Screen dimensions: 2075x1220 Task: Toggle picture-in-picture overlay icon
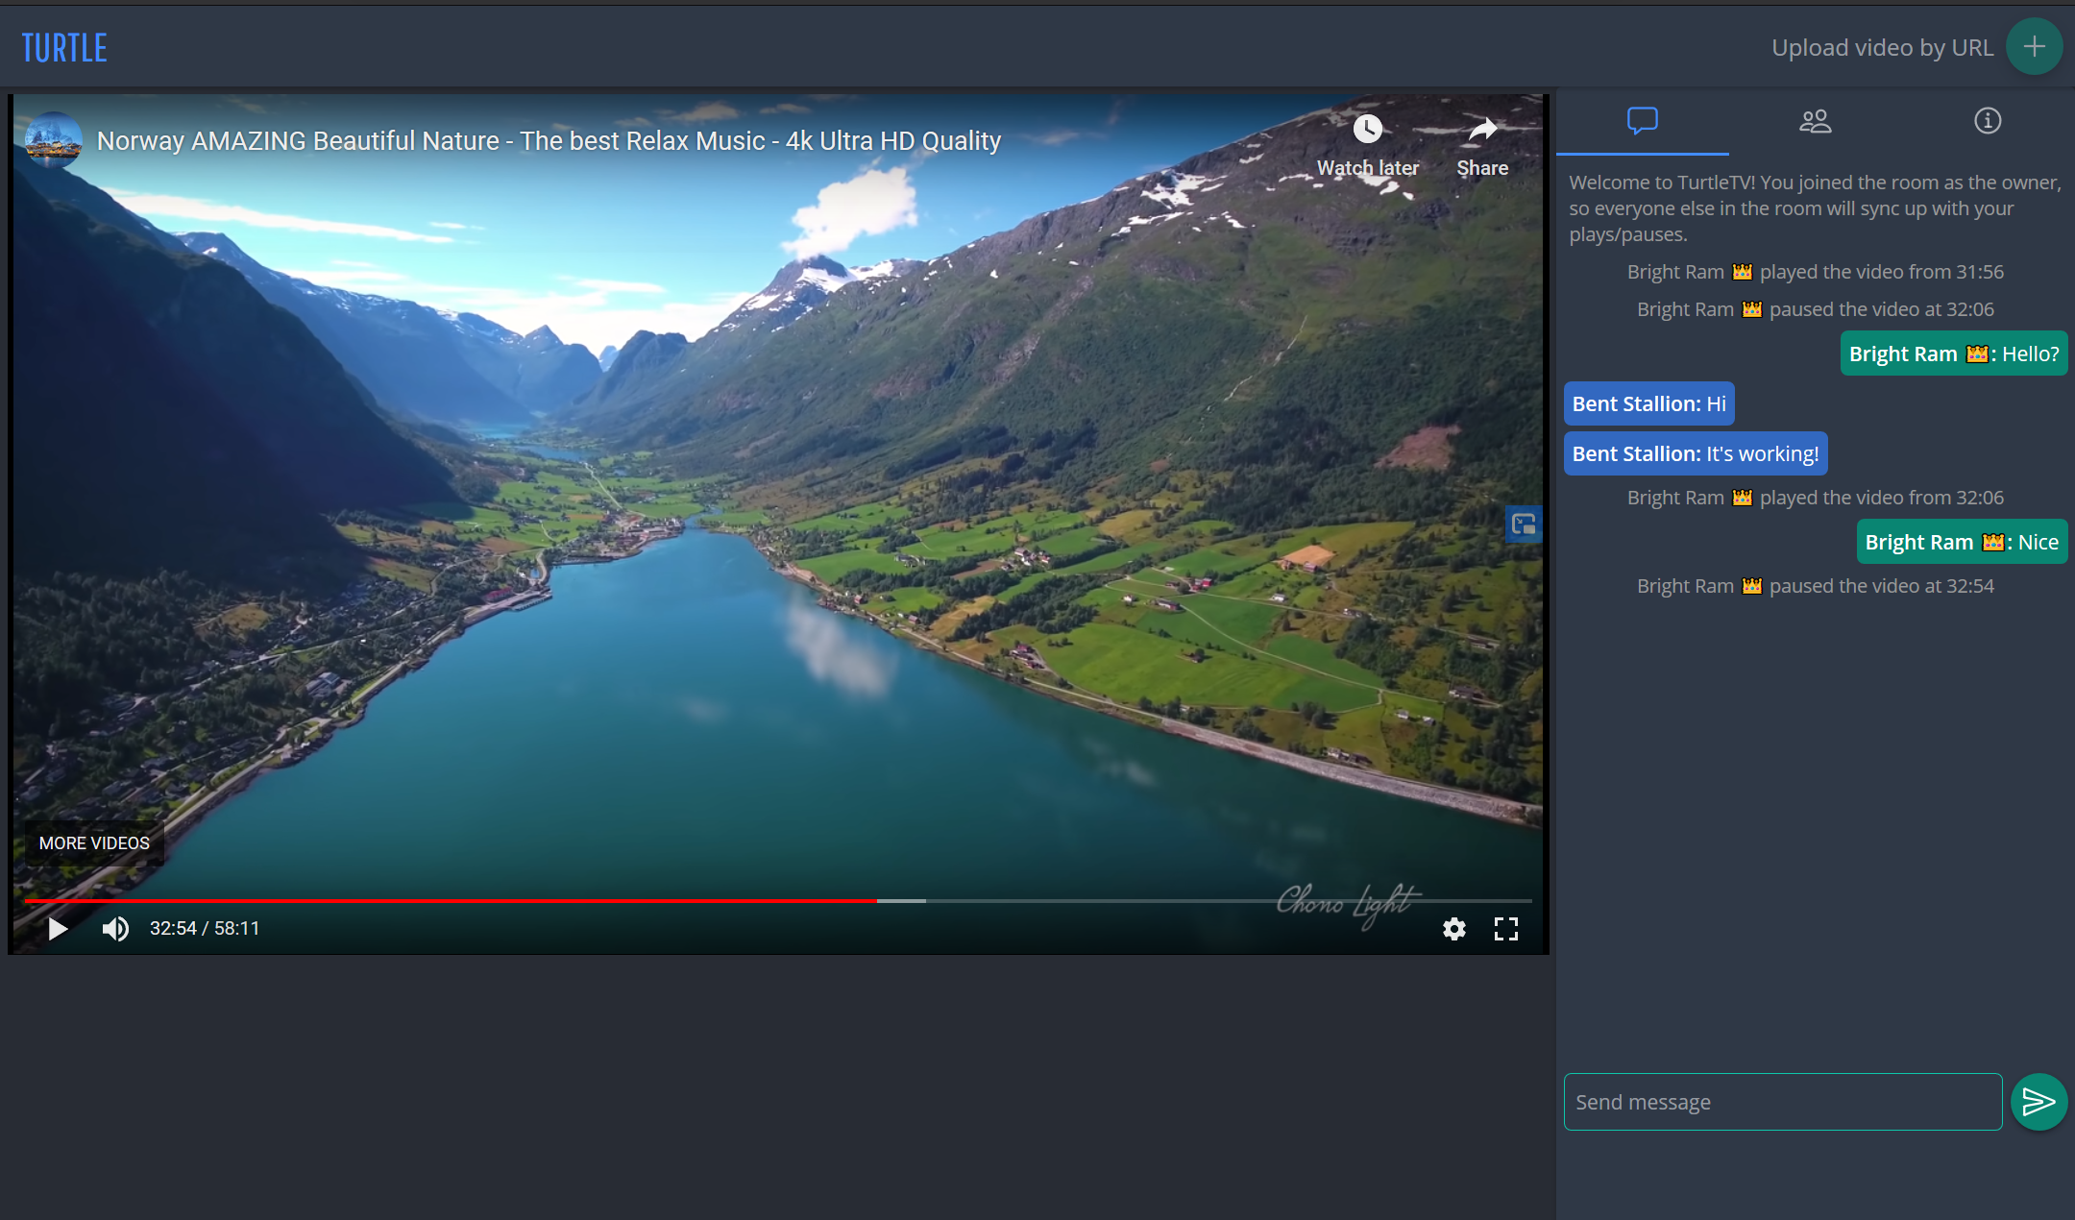coord(1524,525)
